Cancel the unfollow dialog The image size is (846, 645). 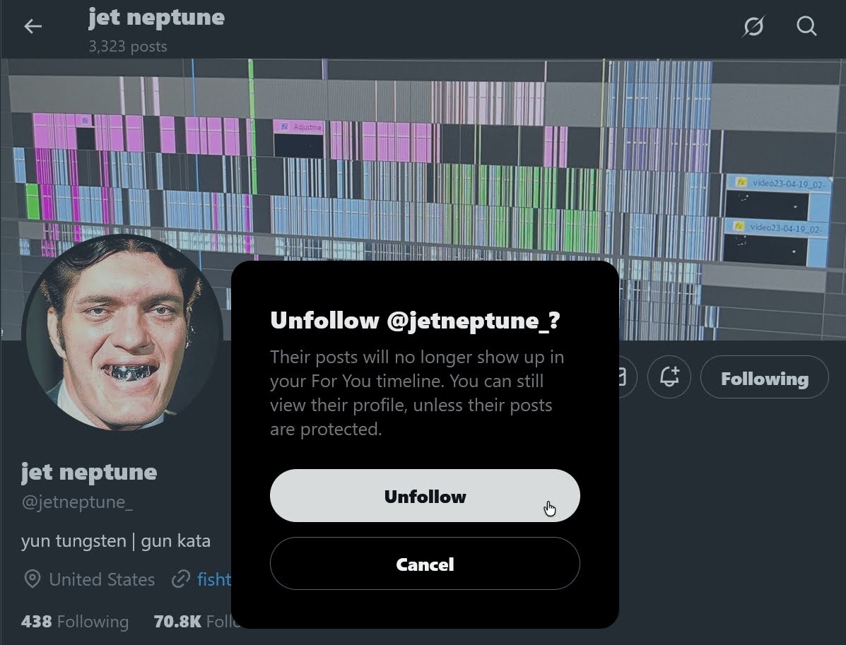tap(425, 564)
